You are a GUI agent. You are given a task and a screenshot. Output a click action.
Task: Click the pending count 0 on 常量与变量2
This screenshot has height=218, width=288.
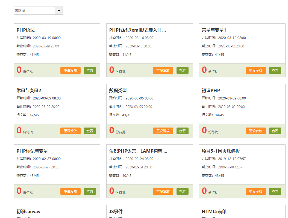coord(19,131)
